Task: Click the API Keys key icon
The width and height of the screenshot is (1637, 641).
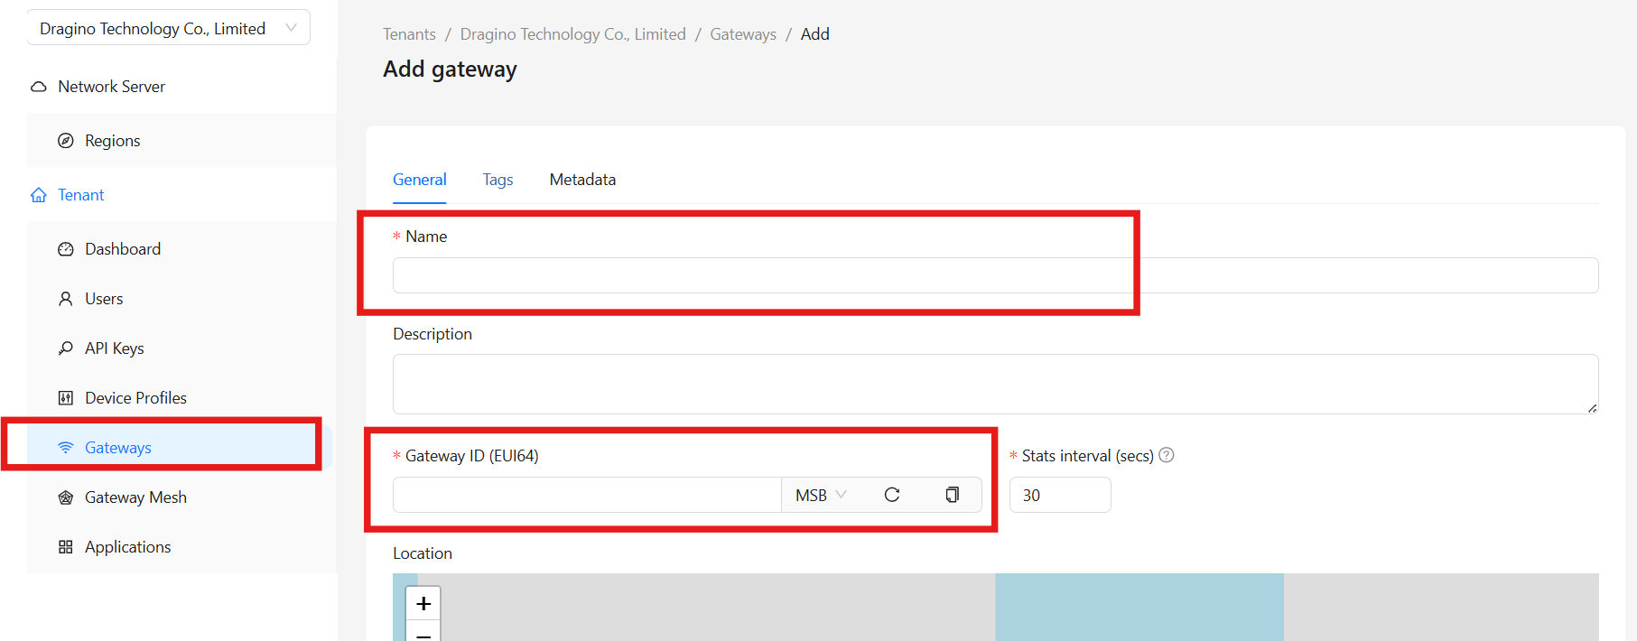Action: click(x=66, y=348)
